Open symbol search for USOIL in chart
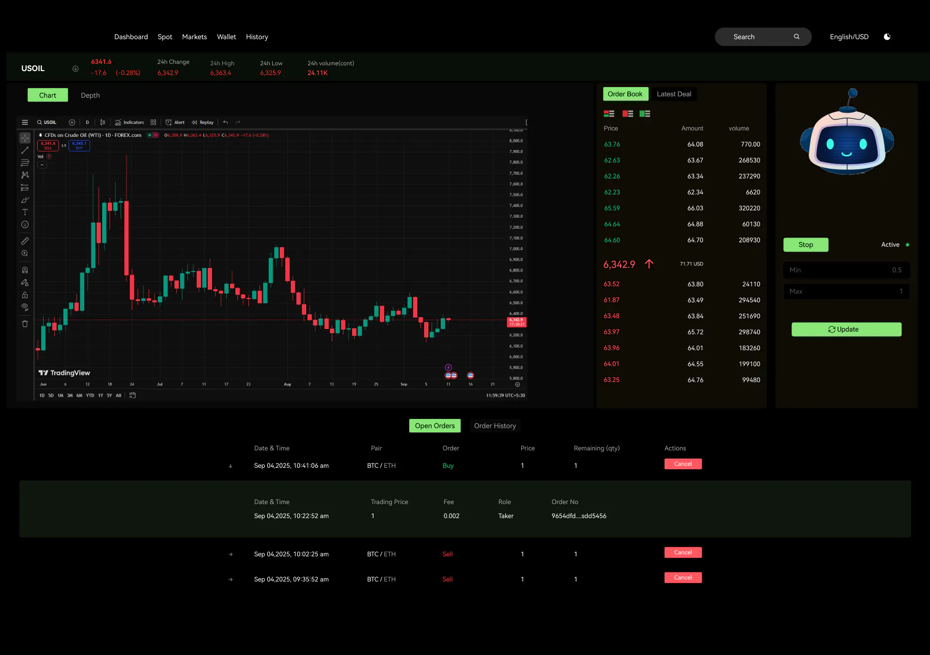This screenshot has width=930, height=655. (x=47, y=122)
